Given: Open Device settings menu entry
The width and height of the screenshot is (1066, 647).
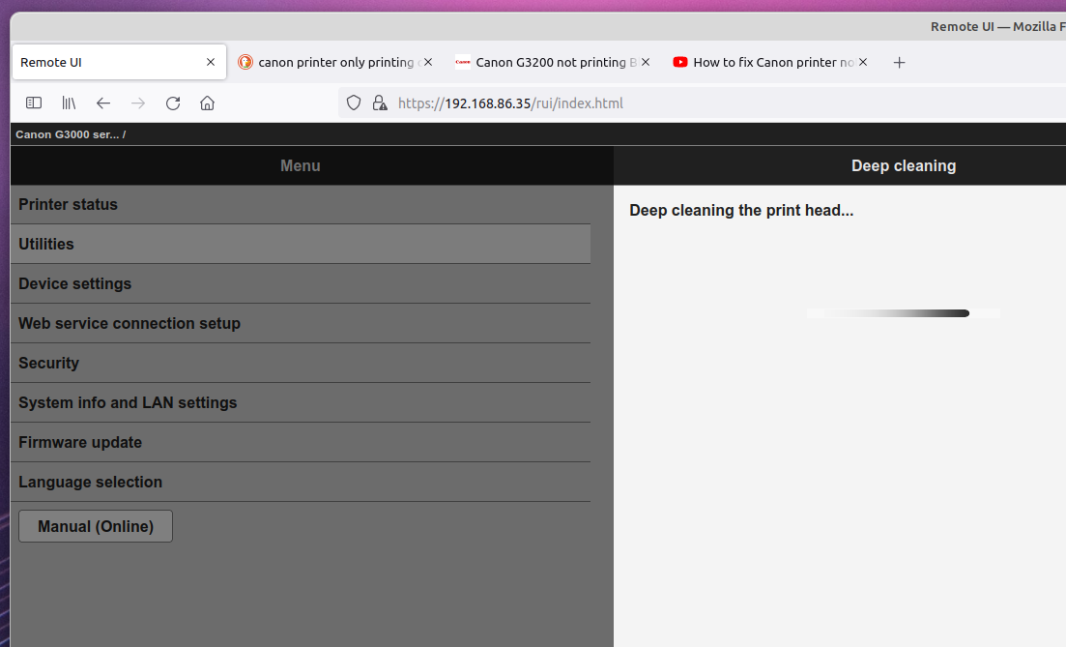Looking at the screenshot, I should click(74, 283).
